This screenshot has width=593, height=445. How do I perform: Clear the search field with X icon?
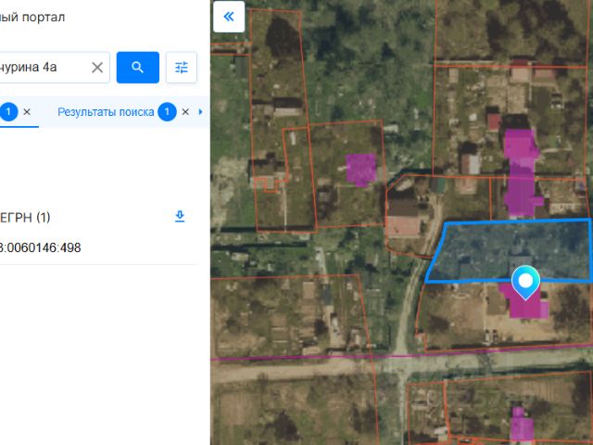(97, 68)
